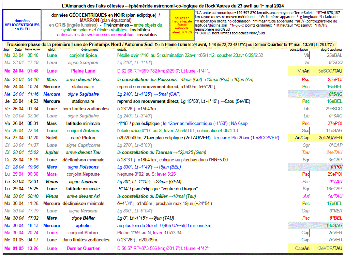Image resolution: width=345 pixels, height=255 pixels.
Task: Click 'signe Verseau' Lune event
Action: tap(83, 211)
